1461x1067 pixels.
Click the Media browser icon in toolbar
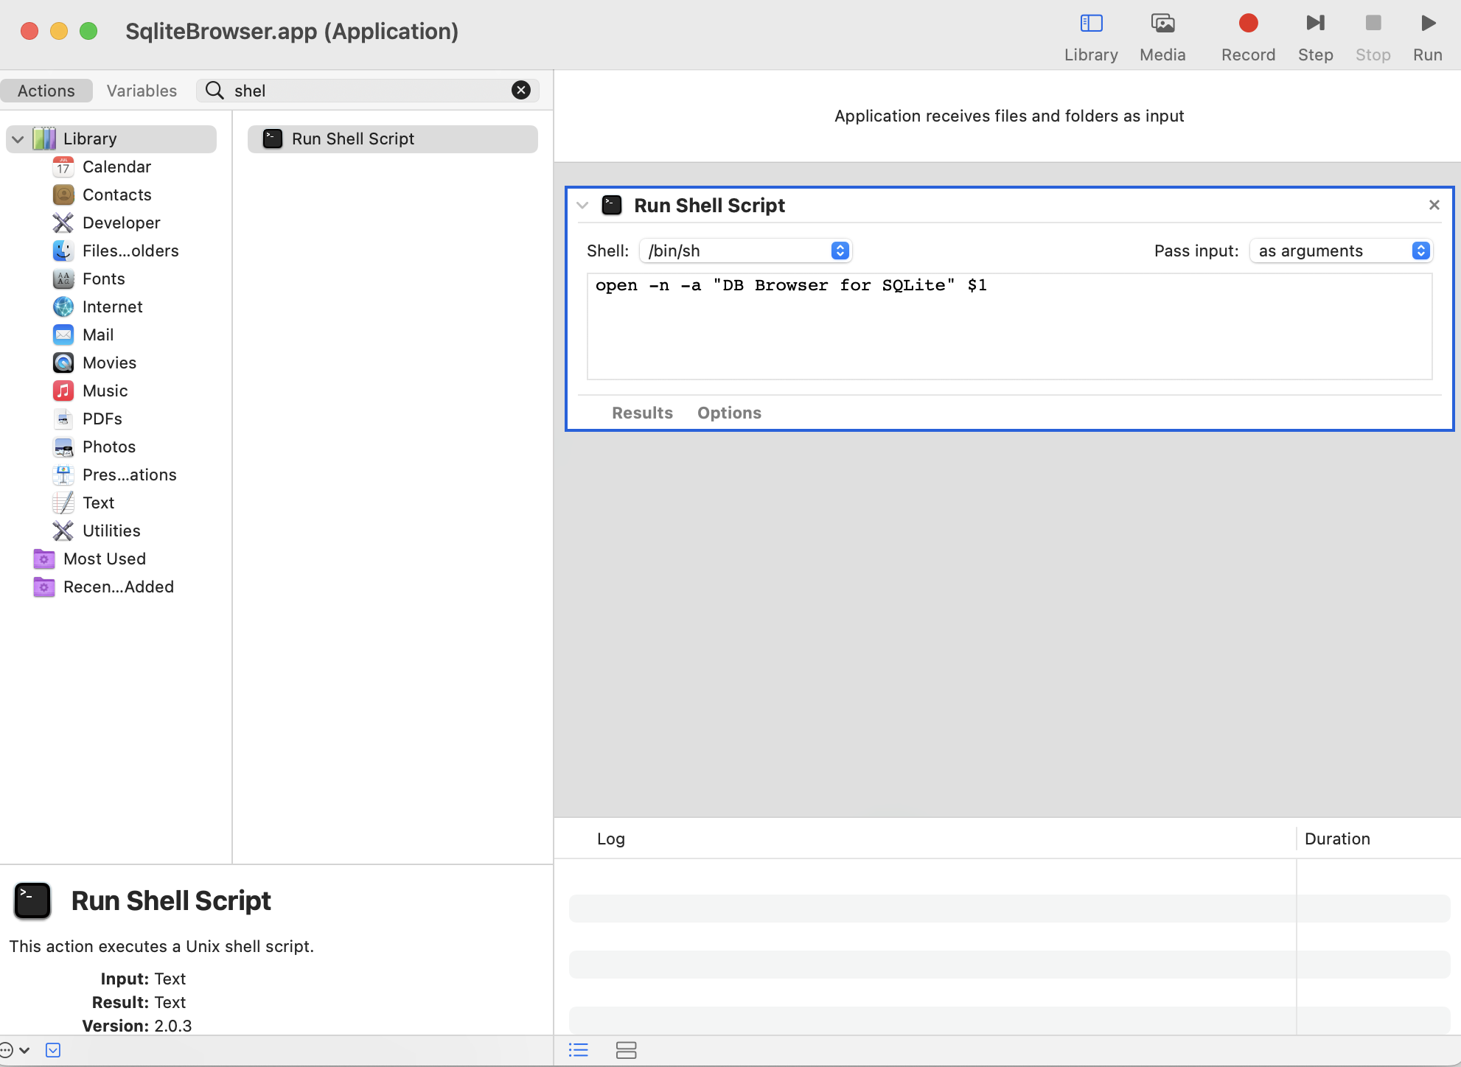tap(1162, 35)
